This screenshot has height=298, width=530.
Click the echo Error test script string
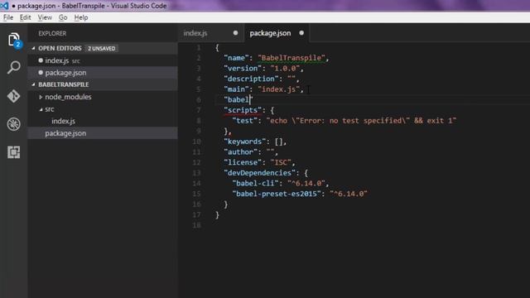pos(361,121)
